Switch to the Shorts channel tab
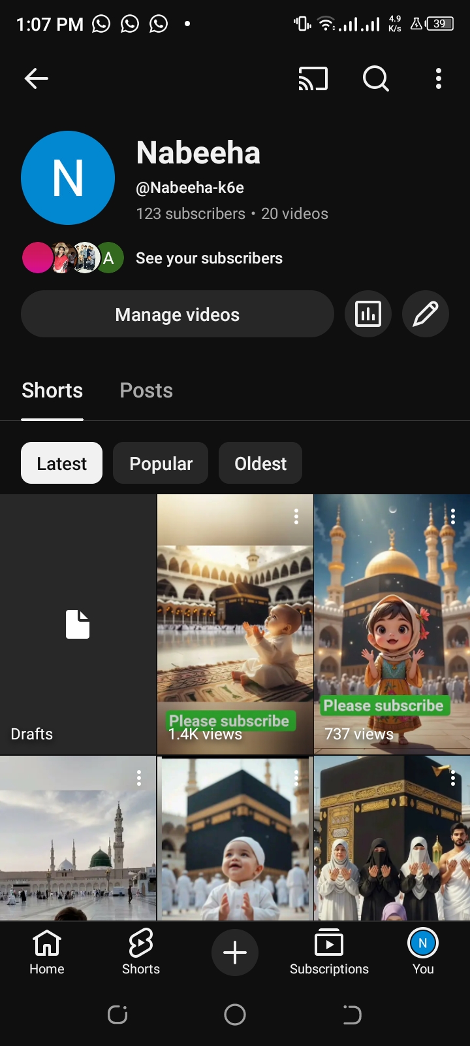 pyautogui.click(x=52, y=391)
